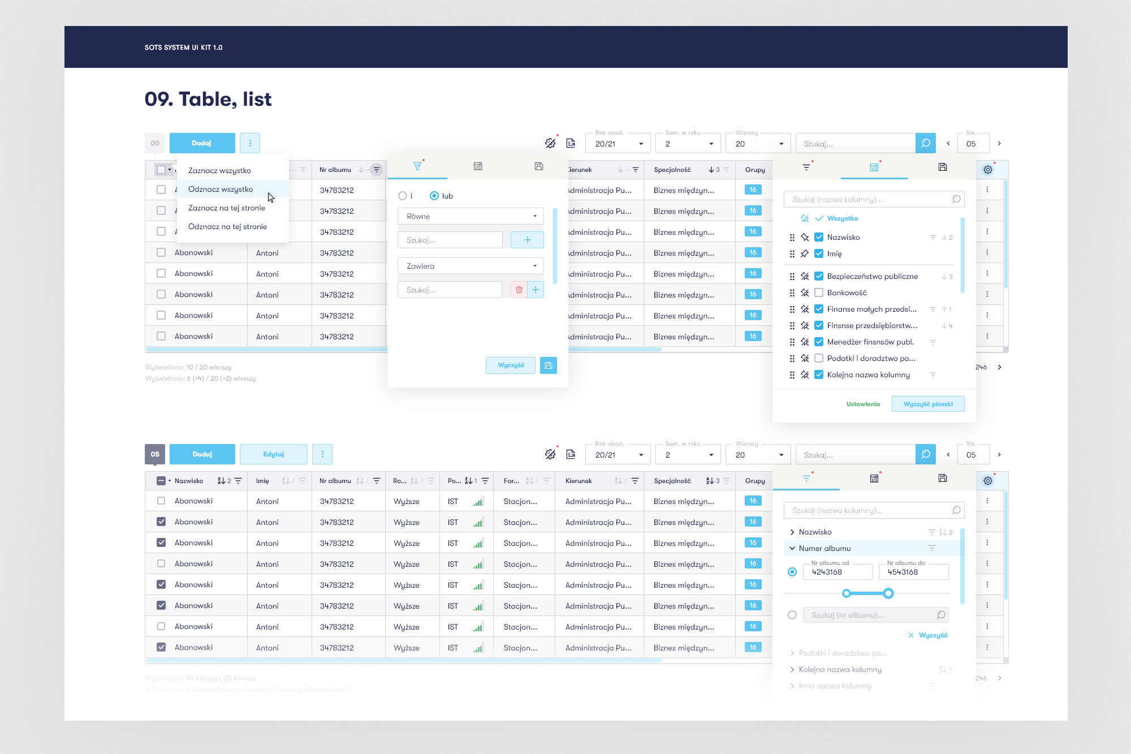
Task: Click the blue save icon beside Wyczyść
Action: point(548,365)
